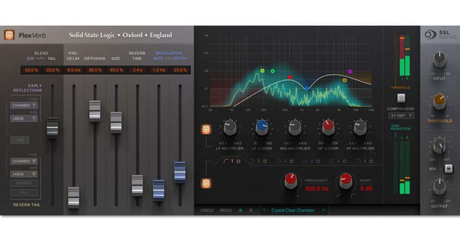Screen dimensions: 460x241
Task: Click the Size fader handle
Action: 116,123
